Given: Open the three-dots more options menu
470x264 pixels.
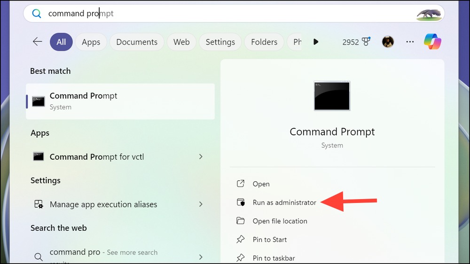Looking at the screenshot, I should [x=410, y=42].
